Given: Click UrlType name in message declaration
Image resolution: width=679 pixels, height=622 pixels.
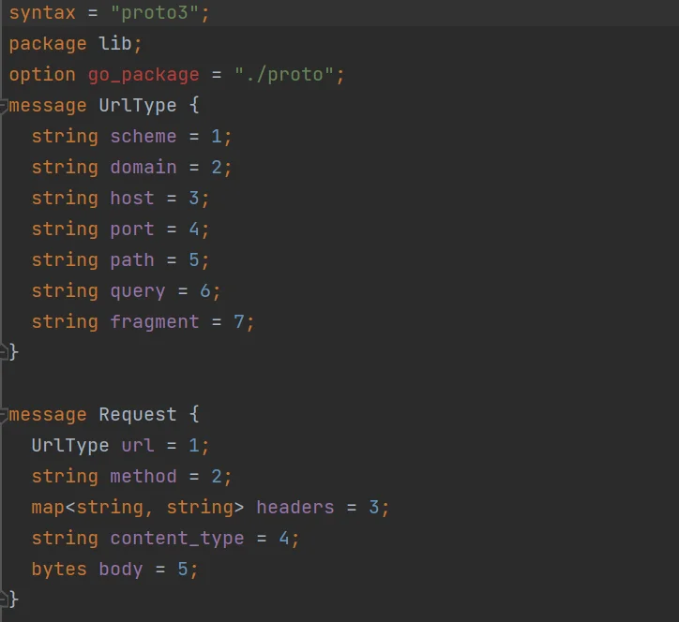Looking at the screenshot, I should (x=138, y=106).
